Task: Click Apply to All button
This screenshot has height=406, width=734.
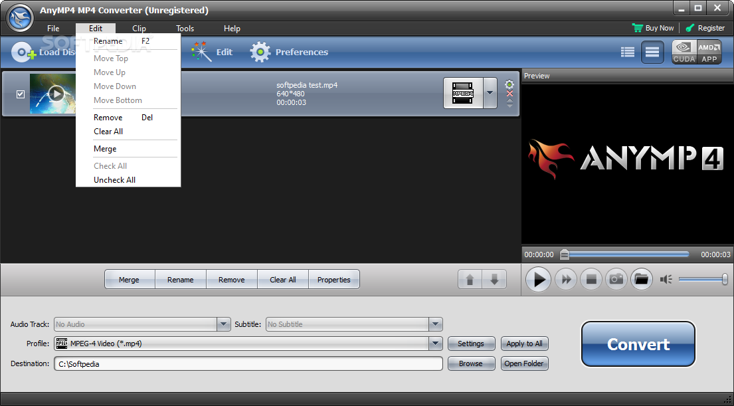Action: point(524,344)
